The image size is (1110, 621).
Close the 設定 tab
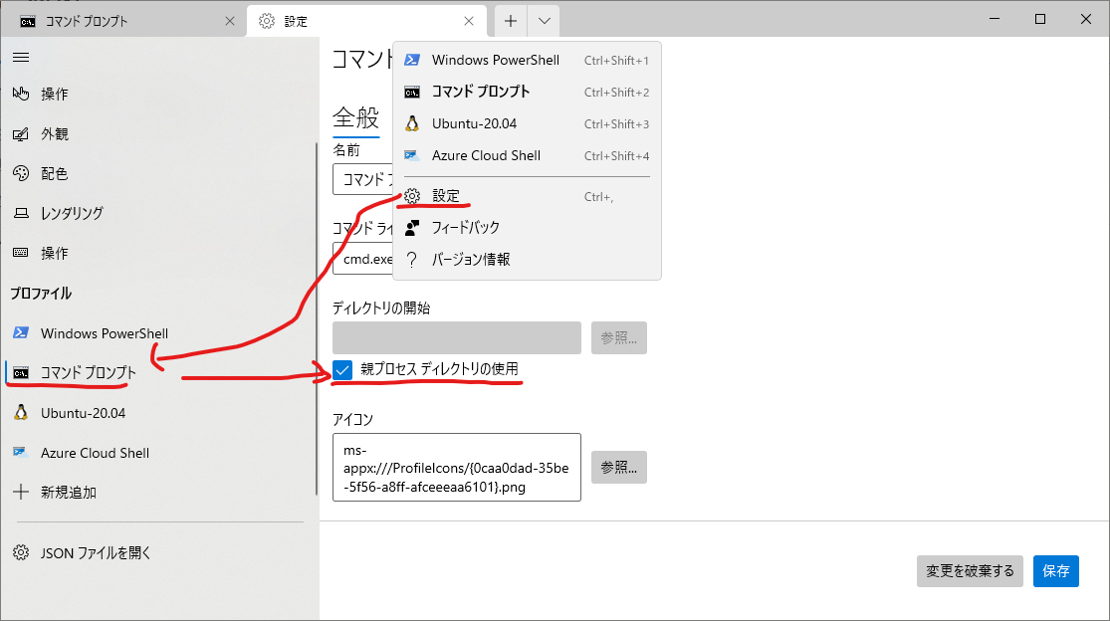469,21
